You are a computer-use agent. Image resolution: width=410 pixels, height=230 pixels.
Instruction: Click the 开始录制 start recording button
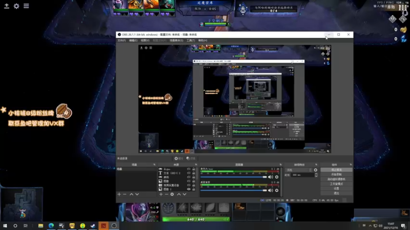(x=336, y=174)
